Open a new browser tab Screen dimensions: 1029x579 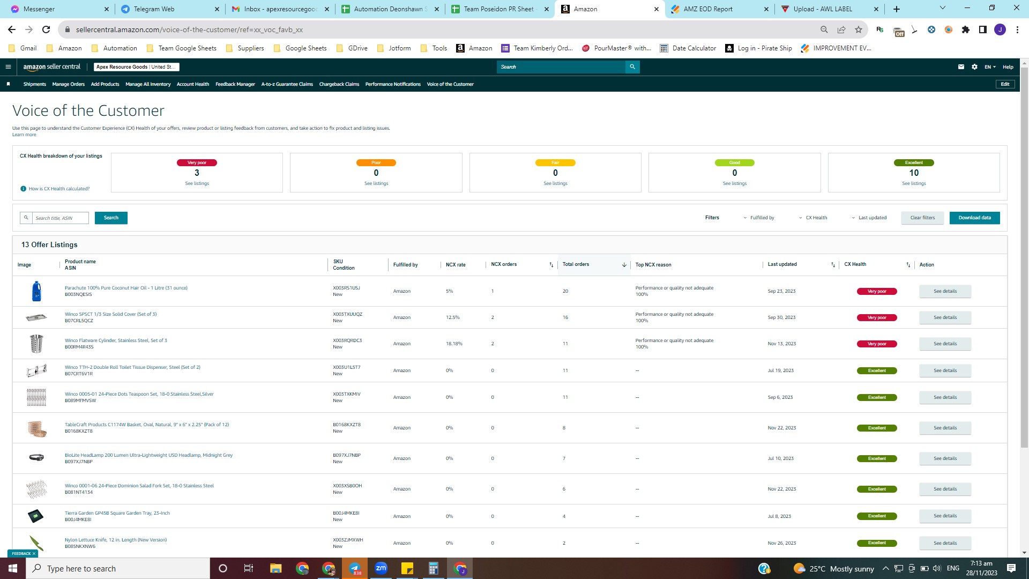897,9
